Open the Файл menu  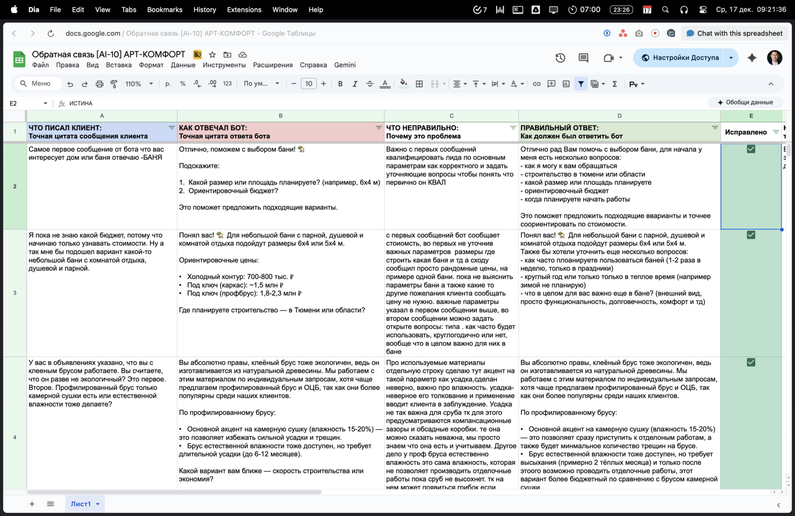[x=40, y=65]
